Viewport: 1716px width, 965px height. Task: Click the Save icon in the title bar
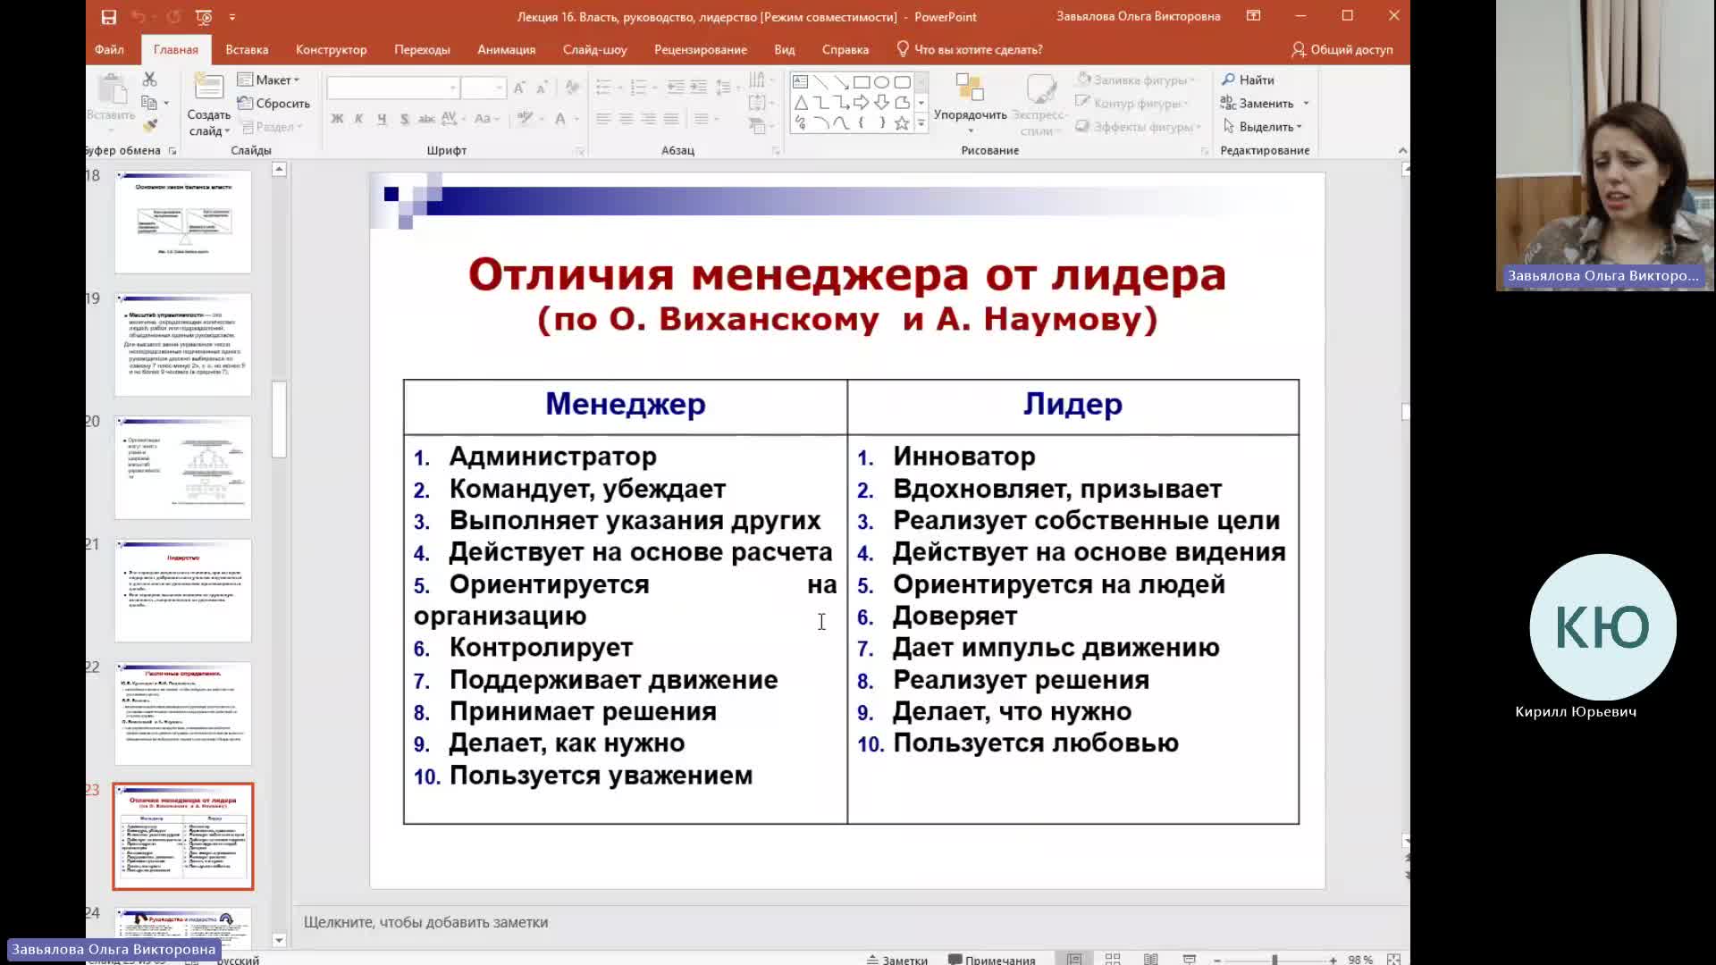coord(108,16)
